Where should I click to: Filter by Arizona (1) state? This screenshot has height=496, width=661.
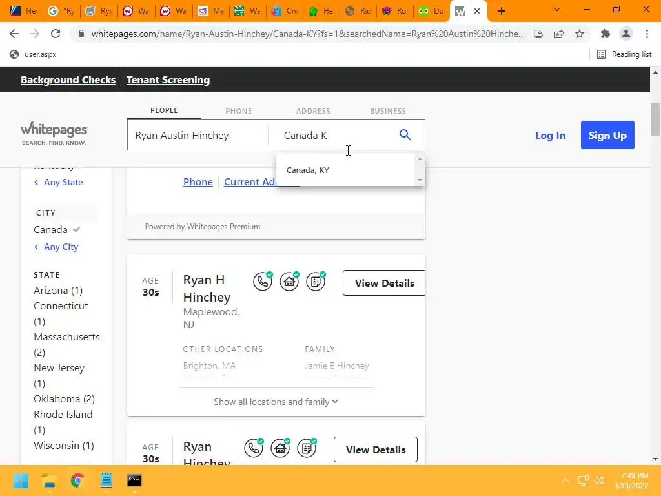(x=58, y=290)
